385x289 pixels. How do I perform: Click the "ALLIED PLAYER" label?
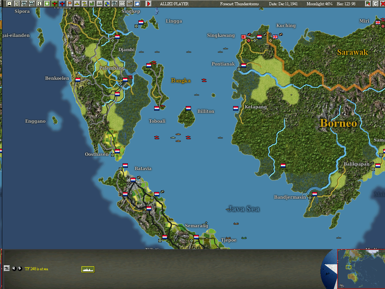click(x=174, y=4)
